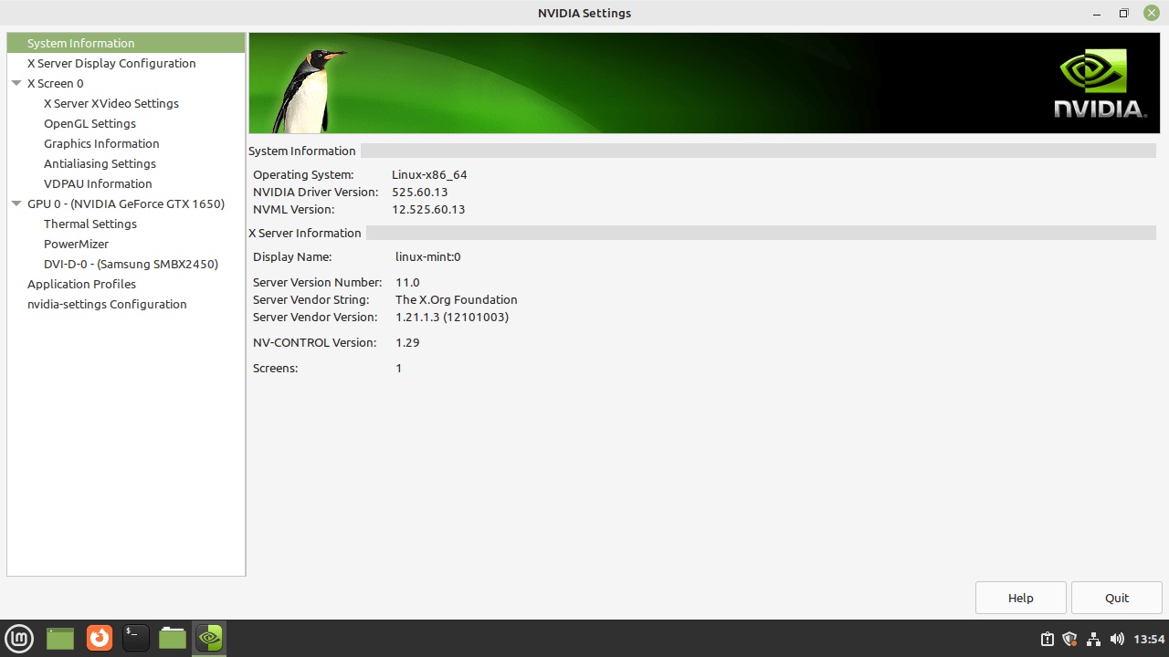Open Graphics Information page
Viewport: 1169px width, 657px height.
pos(101,143)
